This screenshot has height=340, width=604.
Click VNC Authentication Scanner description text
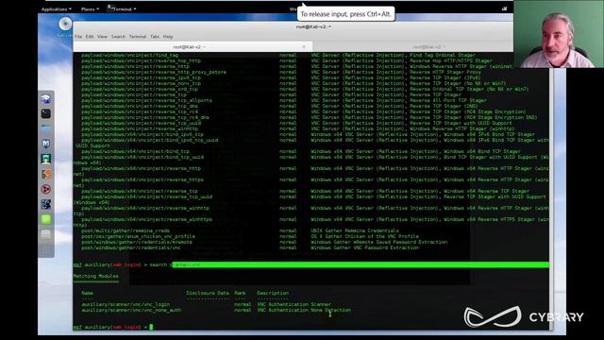(x=294, y=304)
